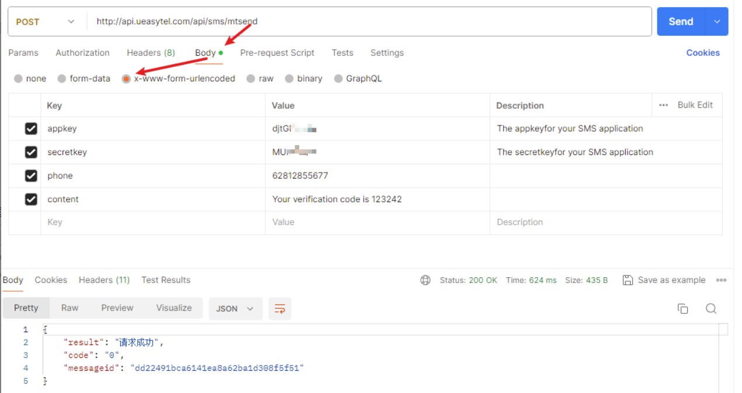Screen dimensions: 742x393
Task: Open the Test Results tab
Action: [165, 280]
